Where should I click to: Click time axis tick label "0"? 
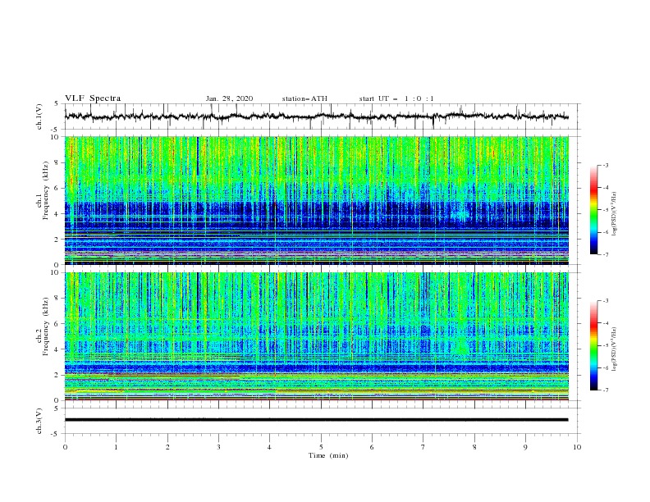point(65,447)
